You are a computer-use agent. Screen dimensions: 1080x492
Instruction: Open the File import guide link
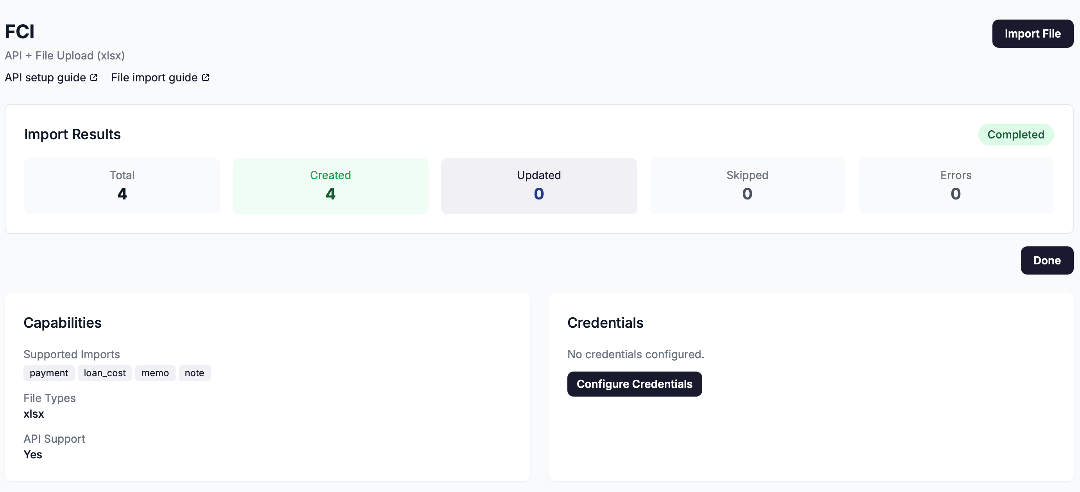point(160,77)
